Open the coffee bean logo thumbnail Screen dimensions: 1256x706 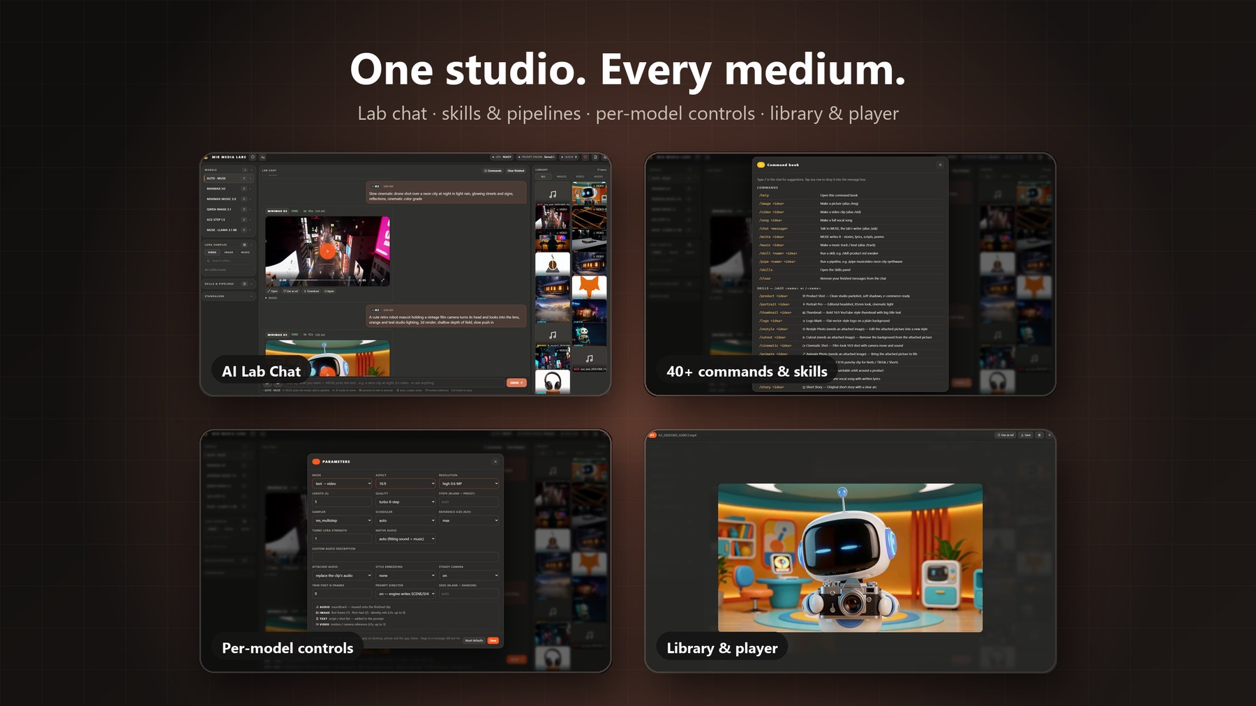(553, 264)
